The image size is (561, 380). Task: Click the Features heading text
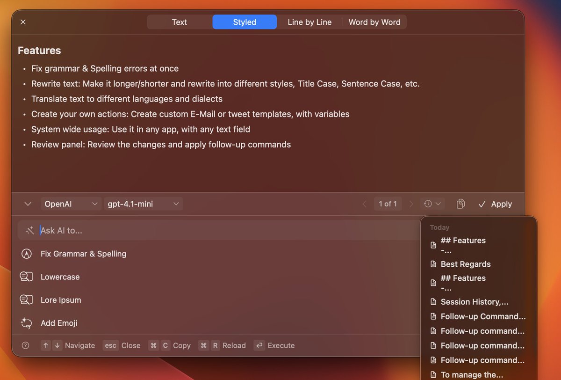click(x=39, y=51)
